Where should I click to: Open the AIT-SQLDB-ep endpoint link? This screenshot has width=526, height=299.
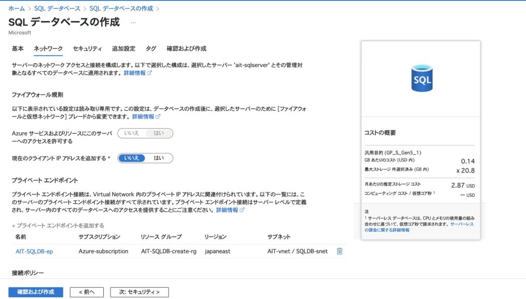coord(34,251)
